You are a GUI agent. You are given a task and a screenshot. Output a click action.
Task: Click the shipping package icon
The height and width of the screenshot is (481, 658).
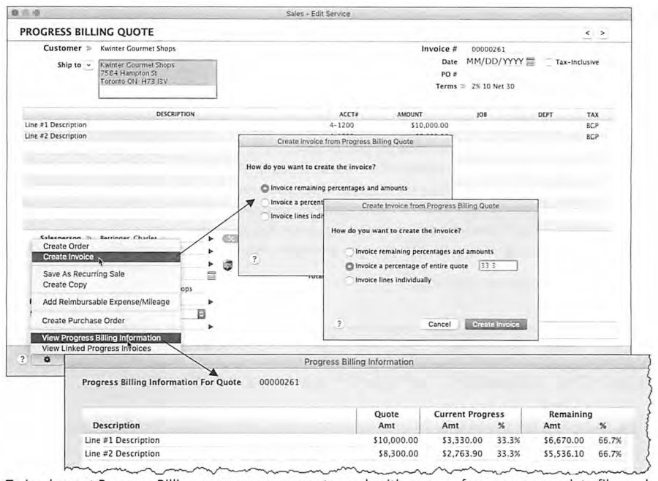tap(228, 265)
